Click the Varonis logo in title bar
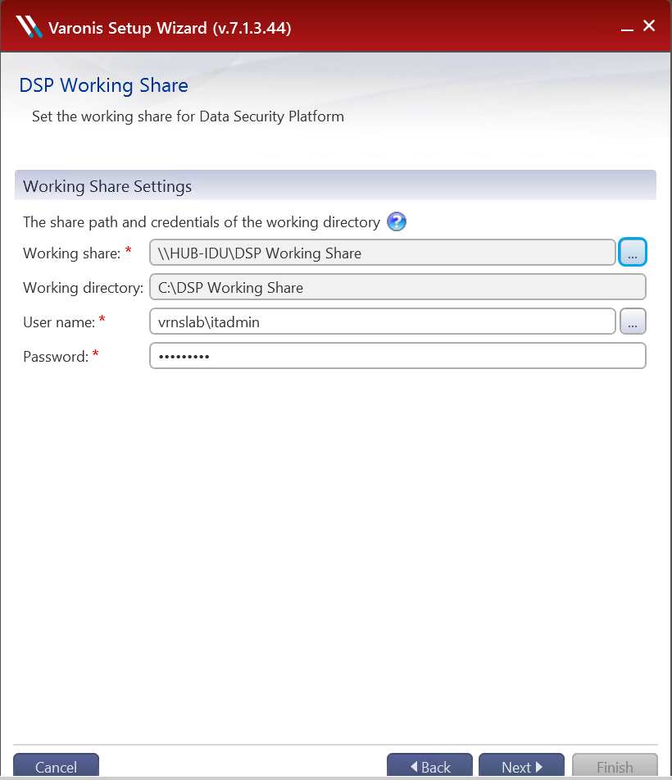This screenshot has height=780, width=672. coord(29,26)
